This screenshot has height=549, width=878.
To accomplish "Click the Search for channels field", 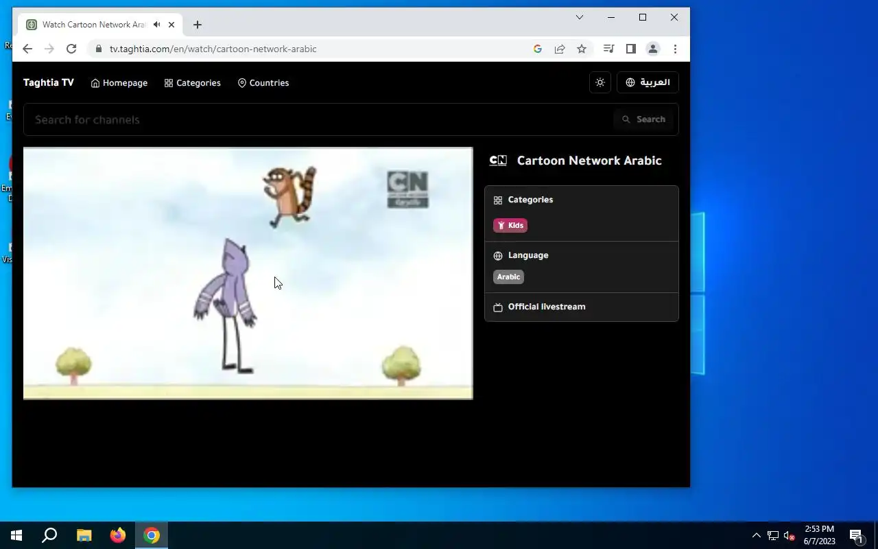I will (x=319, y=119).
